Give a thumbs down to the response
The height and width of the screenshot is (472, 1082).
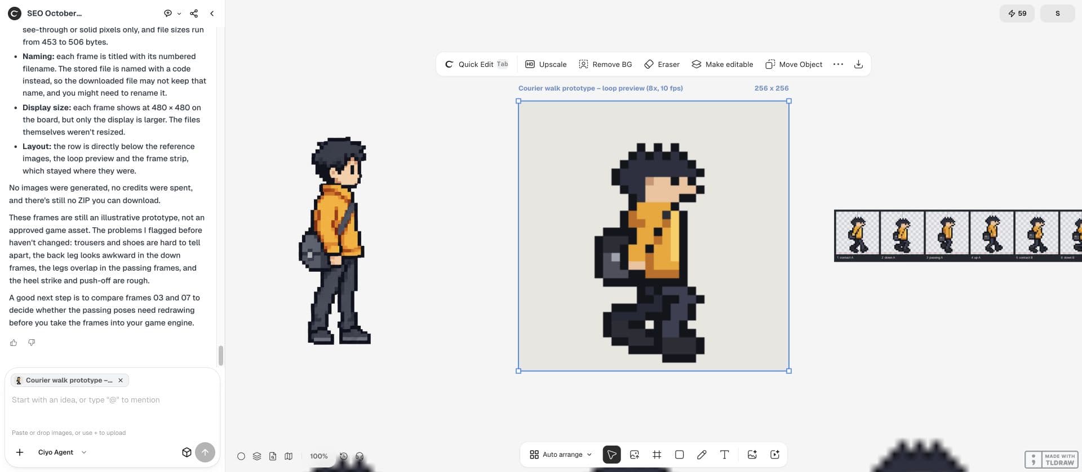(x=32, y=343)
